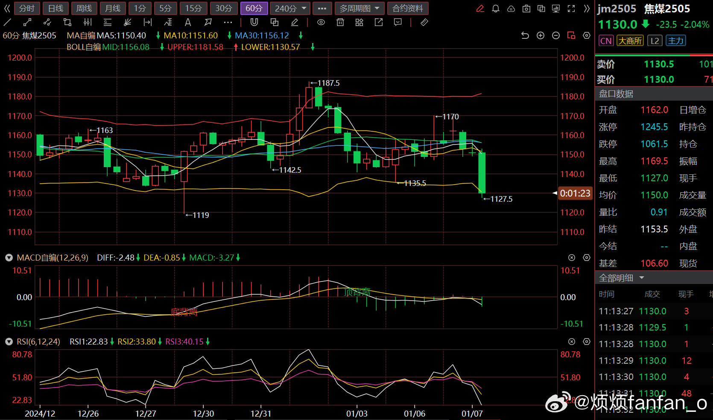
Task: Expand the 全部明细 filter dropdown
Action: click(641, 278)
